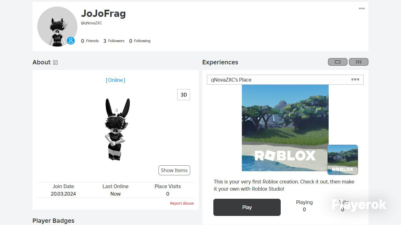401x225 pixels.
Task: Open the 0 Friends list
Action: 90,41
